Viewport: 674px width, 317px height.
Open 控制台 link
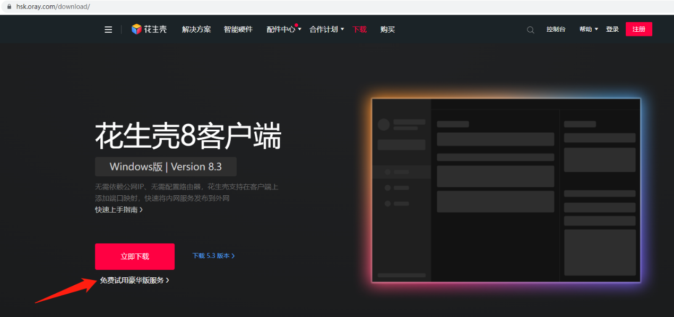click(x=556, y=30)
